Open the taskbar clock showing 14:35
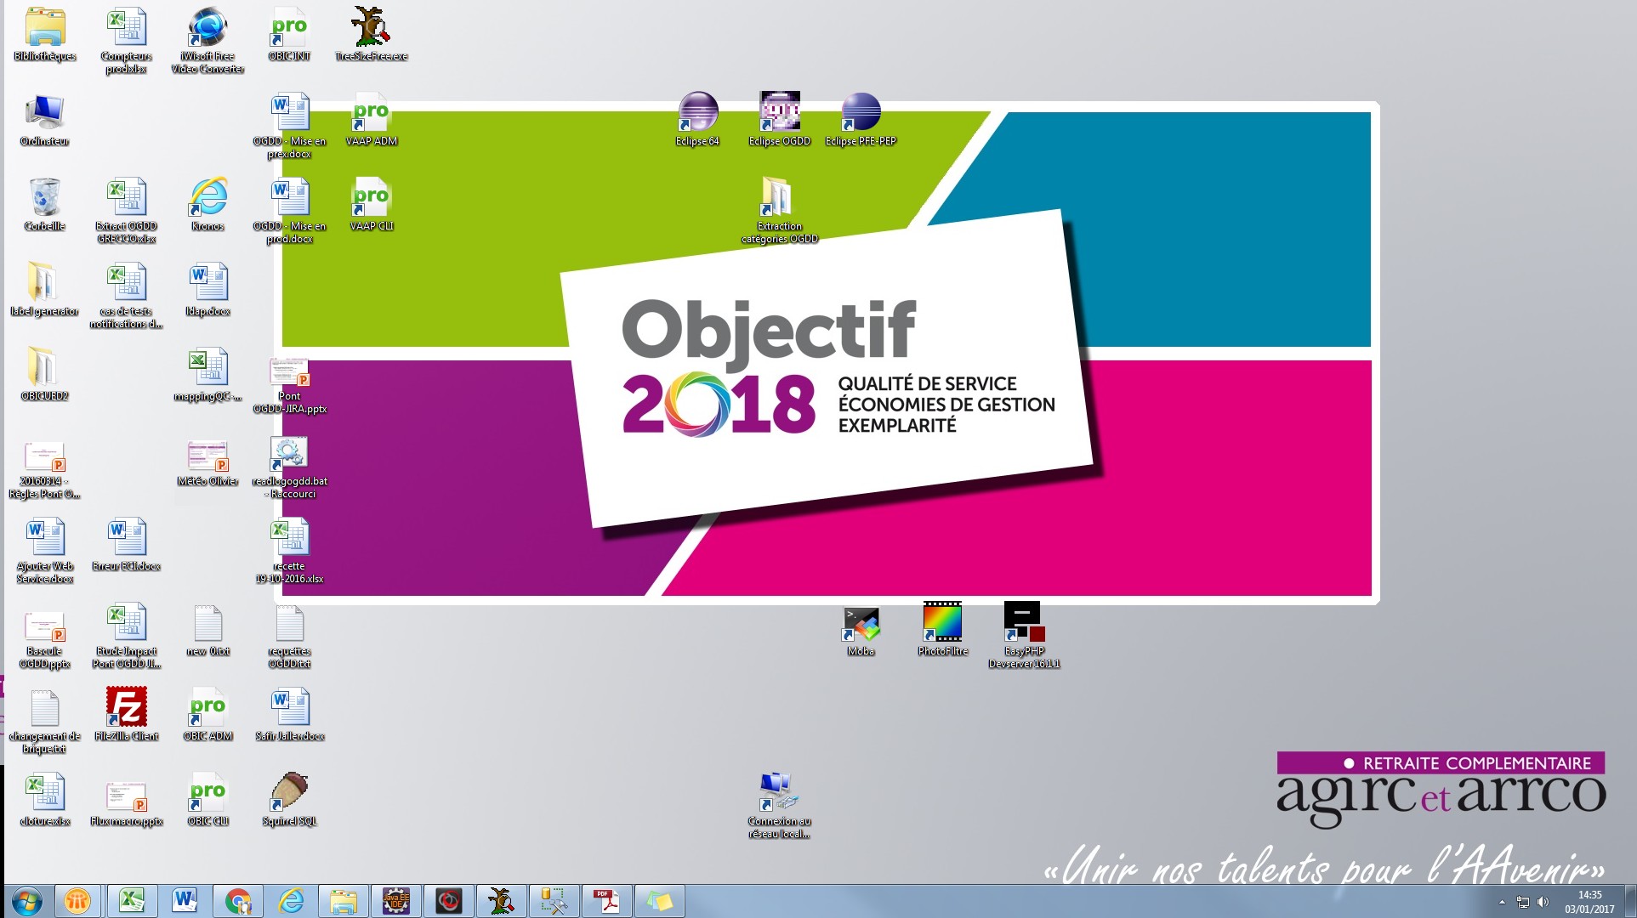 click(1589, 902)
